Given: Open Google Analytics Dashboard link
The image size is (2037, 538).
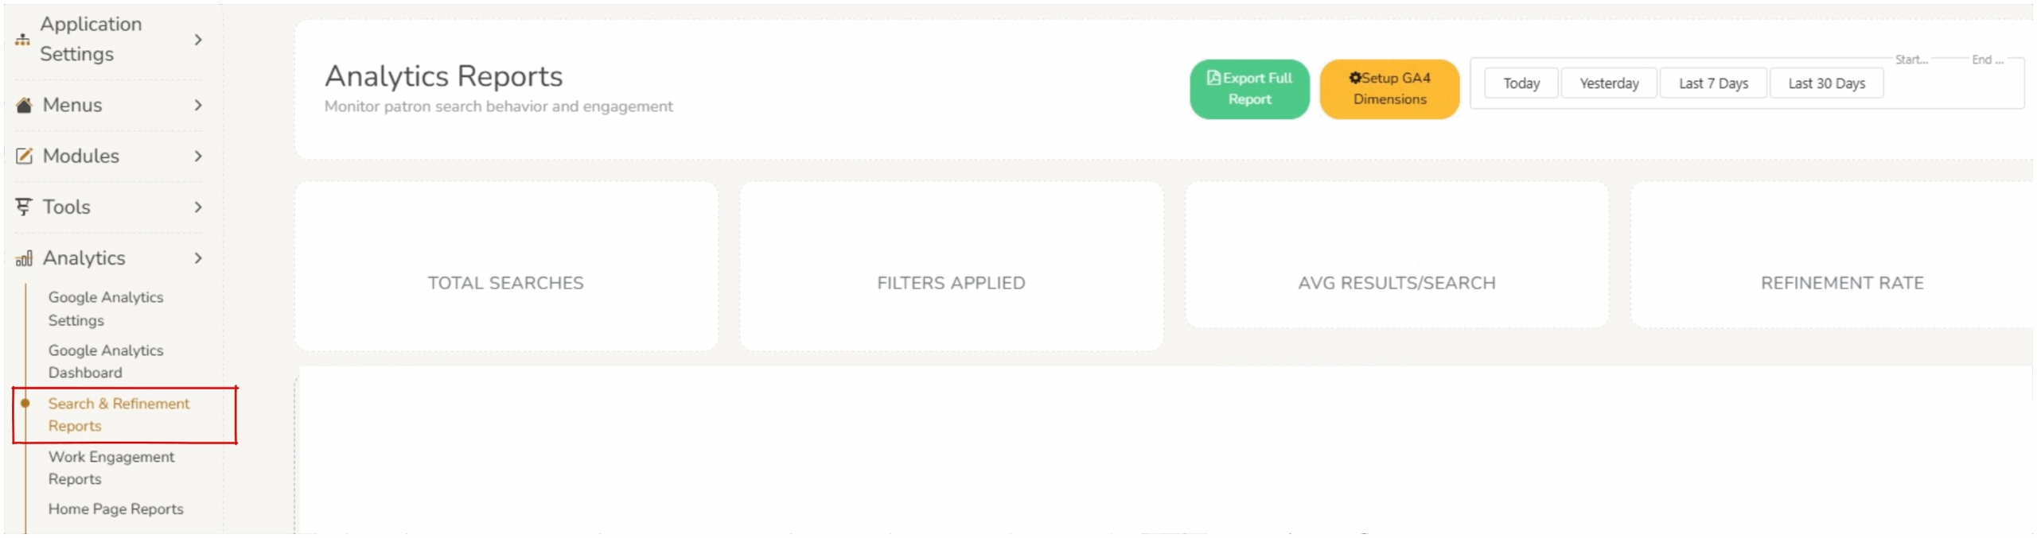Looking at the screenshot, I should [106, 362].
